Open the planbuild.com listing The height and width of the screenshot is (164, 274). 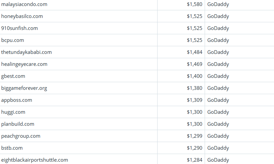(18, 124)
